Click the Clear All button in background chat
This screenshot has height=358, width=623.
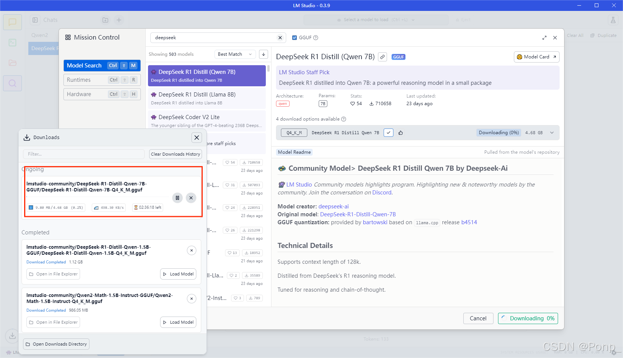point(575,35)
